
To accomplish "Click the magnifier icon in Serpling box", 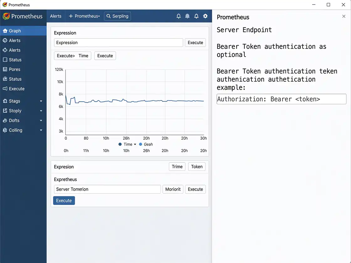I will (108, 16).
